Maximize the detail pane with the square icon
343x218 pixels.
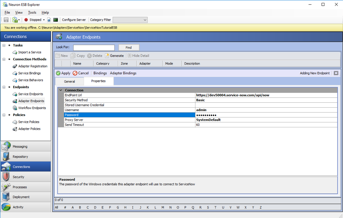[x=336, y=73]
